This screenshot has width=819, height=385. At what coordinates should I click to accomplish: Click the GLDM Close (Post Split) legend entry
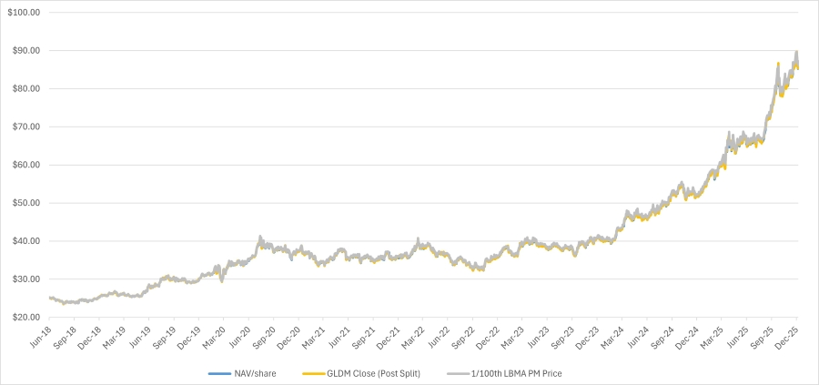(x=361, y=373)
